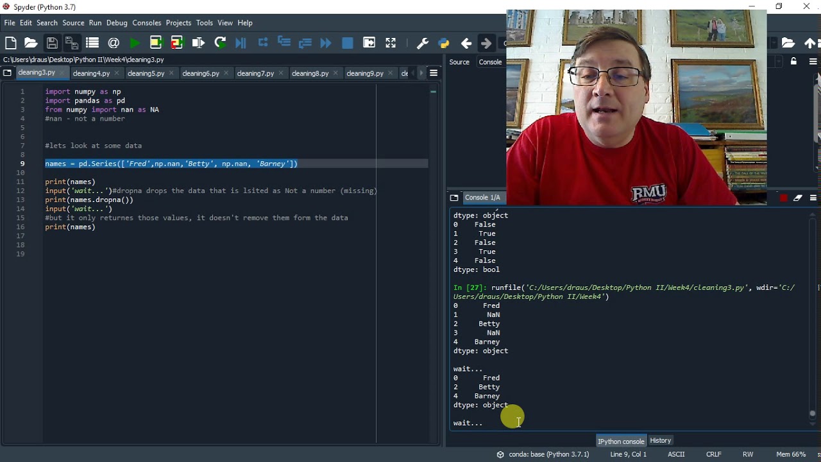Open console pane options hamburger menu
Image resolution: width=821 pixels, height=462 pixels.
pos(813,198)
